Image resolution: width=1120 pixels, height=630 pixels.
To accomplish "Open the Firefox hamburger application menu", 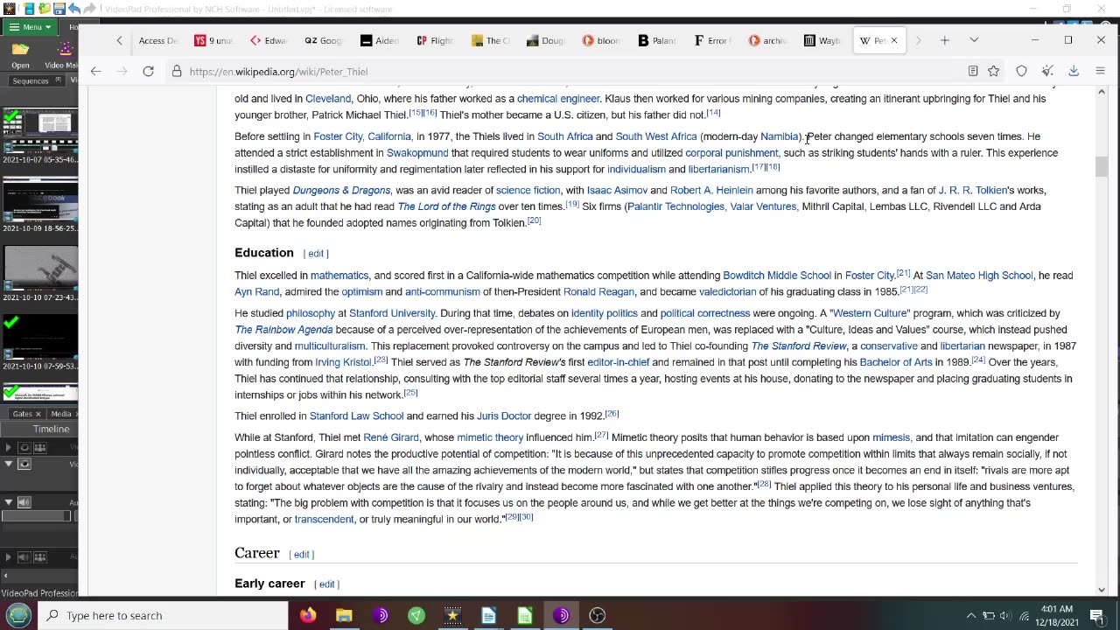I will click(x=1100, y=72).
